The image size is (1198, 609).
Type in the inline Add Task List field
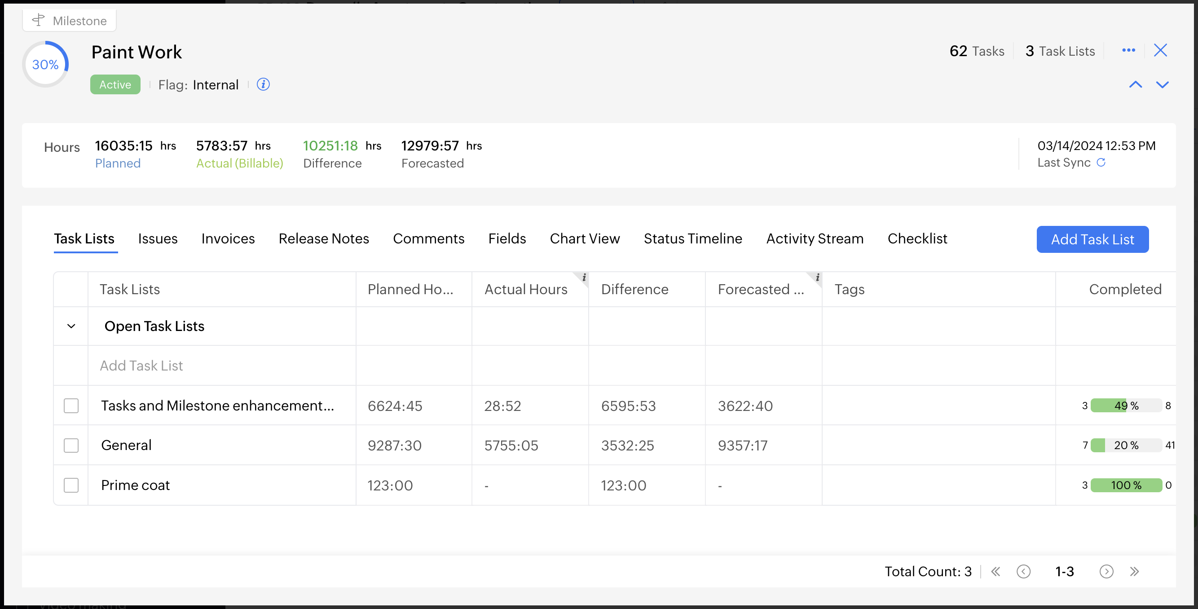(221, 366)
